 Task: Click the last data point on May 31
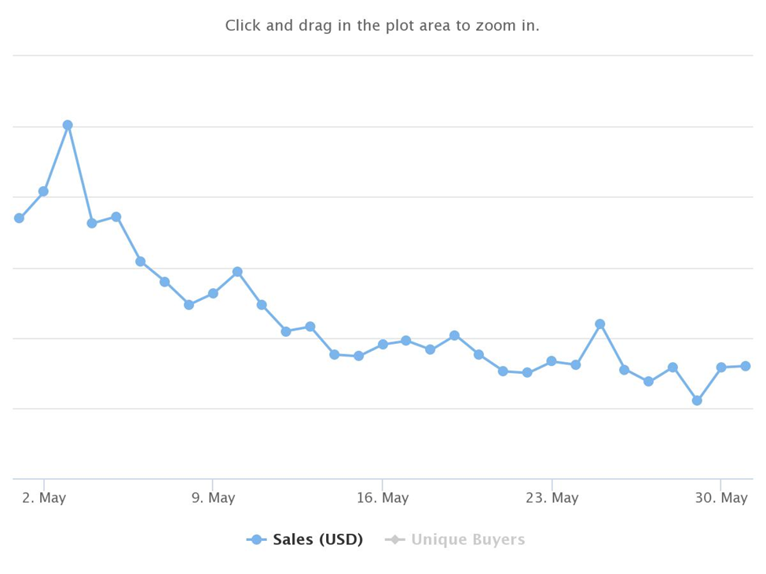tap(746, 366)
